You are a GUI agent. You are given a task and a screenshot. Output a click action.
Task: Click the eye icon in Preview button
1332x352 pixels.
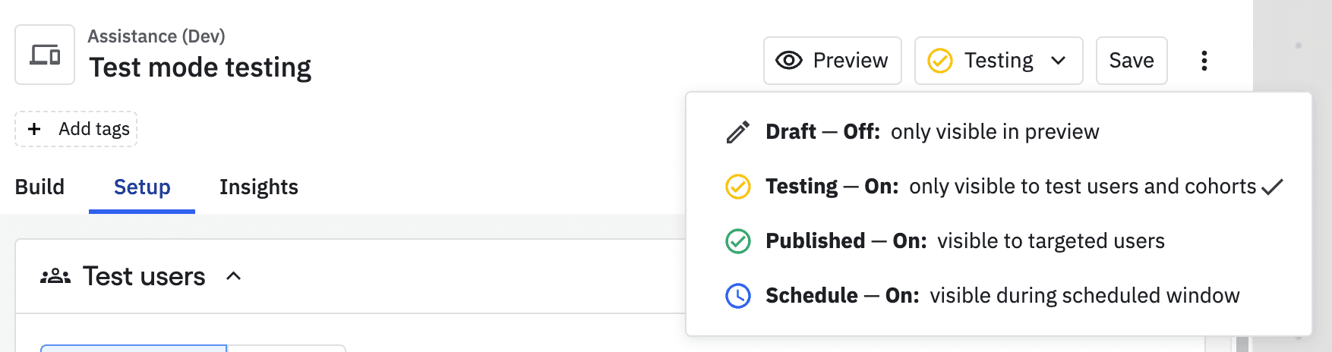pyautogui.click(x=789, y=61)
